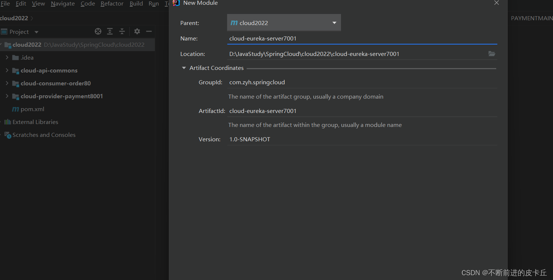Click the cloud2022 breadcrumb in navigation bar
Screen dimensions: 553x280
tap(14, 18)
